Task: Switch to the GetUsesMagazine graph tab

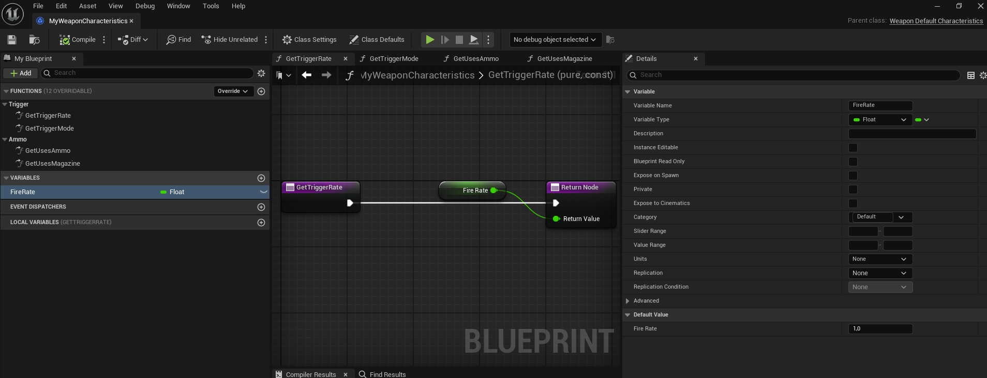Action: [x=564, y=59]
